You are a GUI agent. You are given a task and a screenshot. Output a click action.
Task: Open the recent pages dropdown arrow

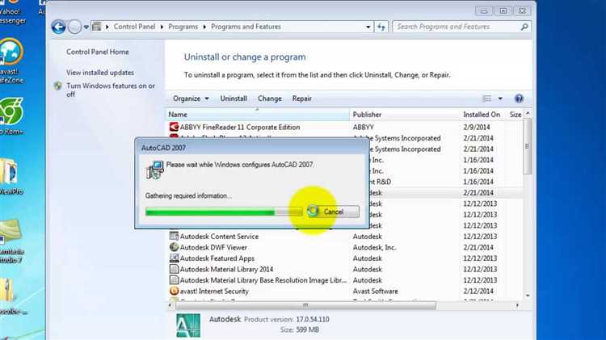pos(86,27)
